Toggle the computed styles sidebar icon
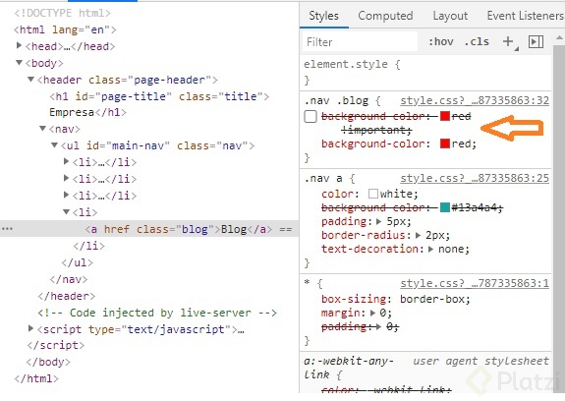The height and width of the screenshot is (401, 565). (536, 42)
